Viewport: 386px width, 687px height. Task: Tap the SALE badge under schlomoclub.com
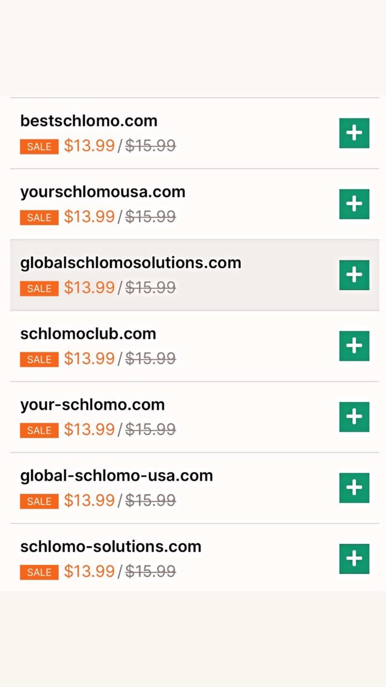point(39,359)
